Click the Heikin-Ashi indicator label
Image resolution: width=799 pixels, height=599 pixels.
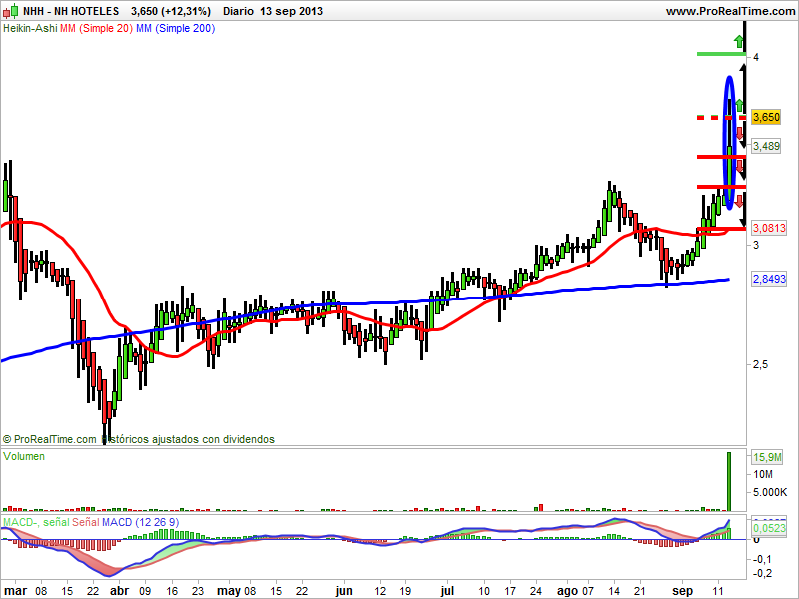coord(30,29)
